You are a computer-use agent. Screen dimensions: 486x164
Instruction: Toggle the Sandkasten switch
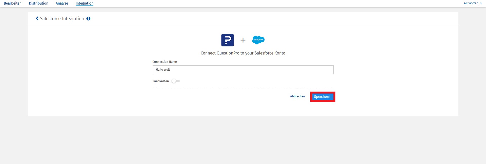[x=175, y=81]
